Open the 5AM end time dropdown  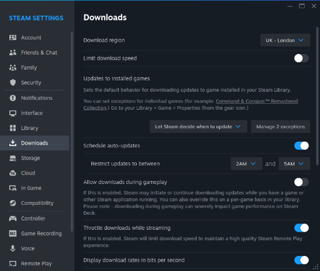pos(294,164)
